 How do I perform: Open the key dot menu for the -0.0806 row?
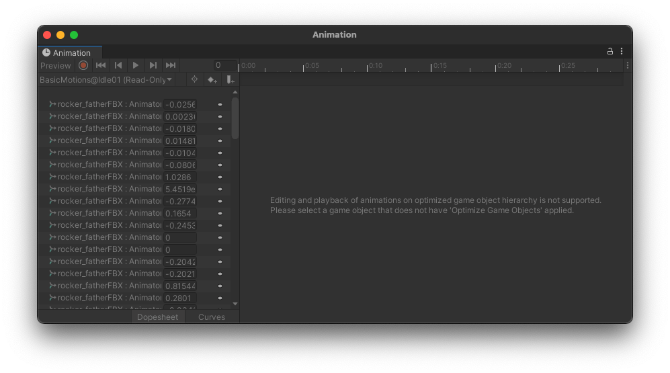pyautogui.click(x=220, y=165)
